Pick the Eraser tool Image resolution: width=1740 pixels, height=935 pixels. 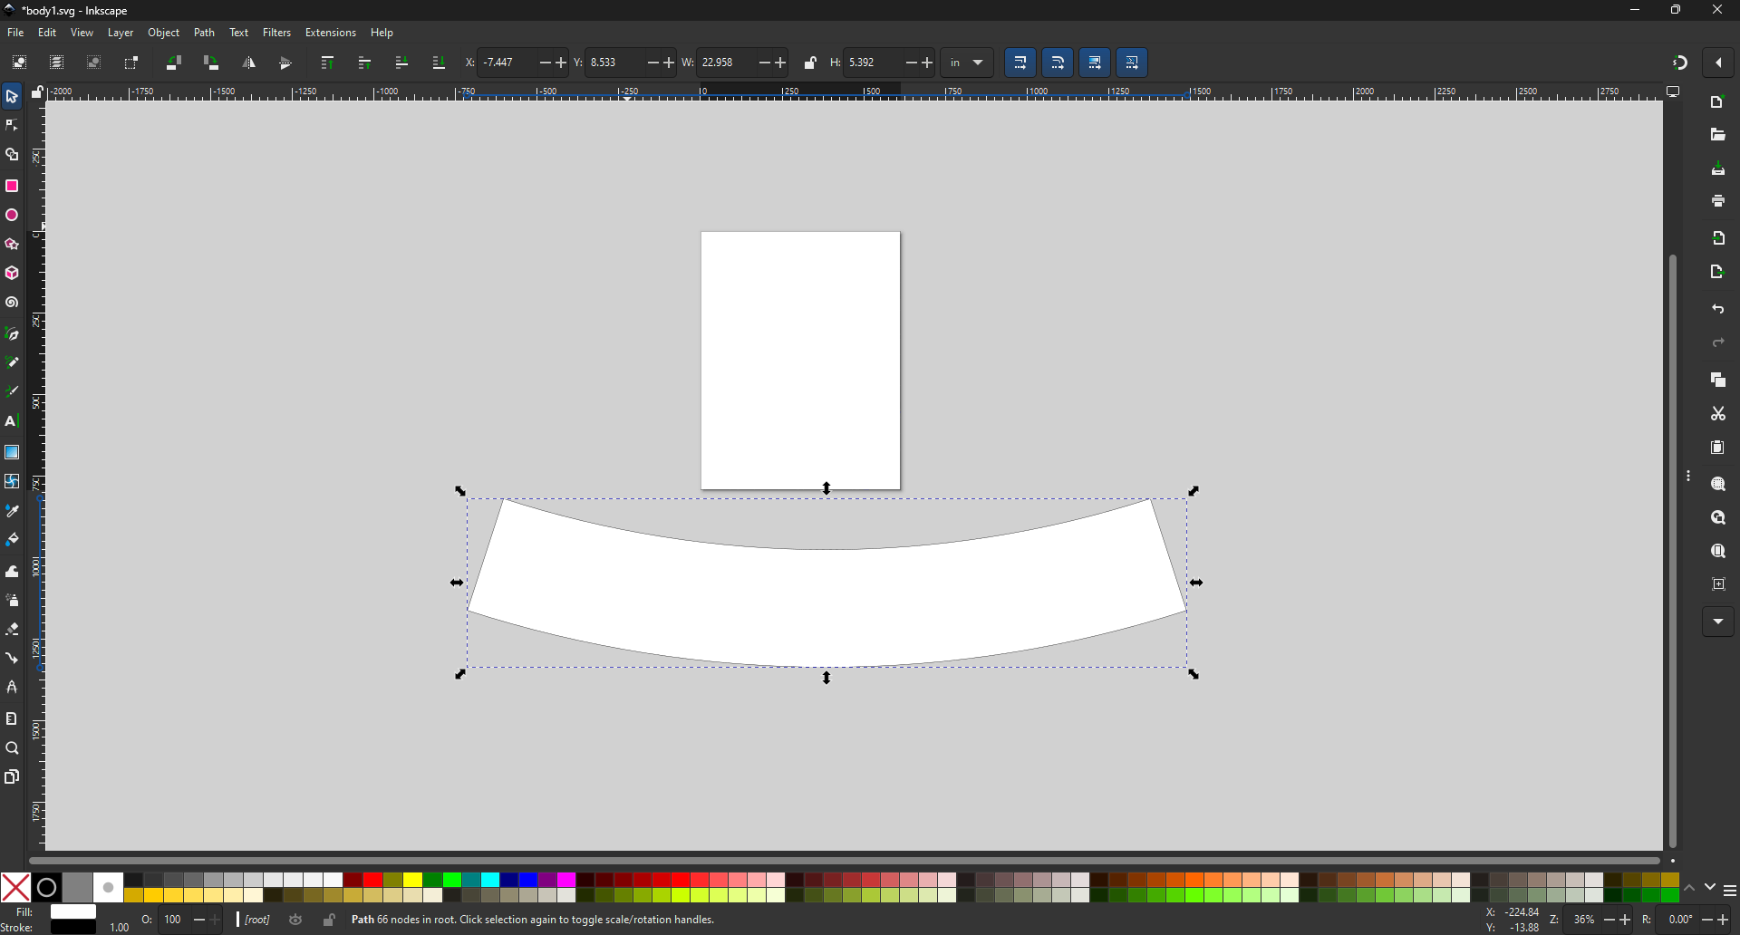click(12, 630)
